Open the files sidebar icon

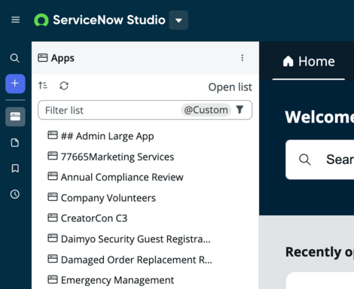click(x=15, y=143)
